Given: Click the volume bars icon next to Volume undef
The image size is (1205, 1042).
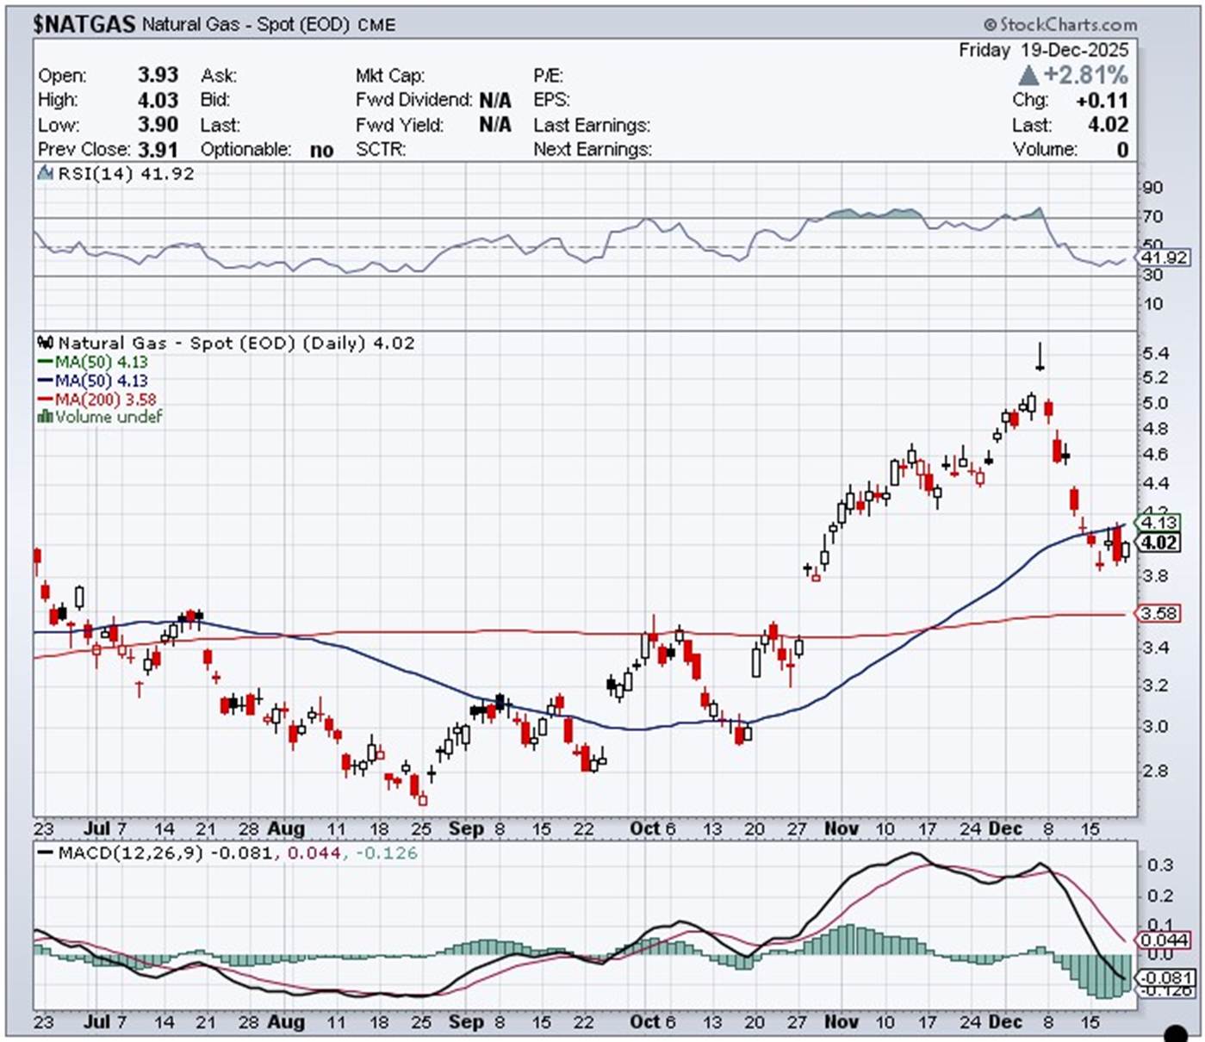Looking at the screenshot, I should pos(45,417).
